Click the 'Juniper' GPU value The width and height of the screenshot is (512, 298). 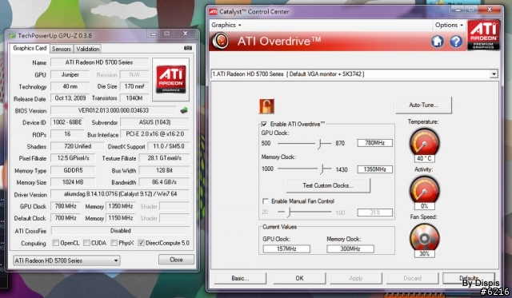pos(70,74)
